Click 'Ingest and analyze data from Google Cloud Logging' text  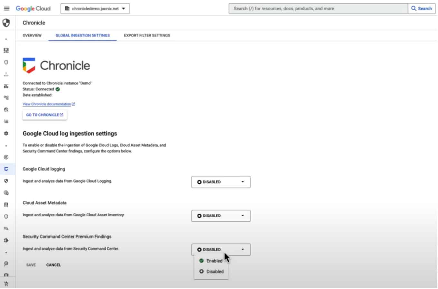[67, 181]
